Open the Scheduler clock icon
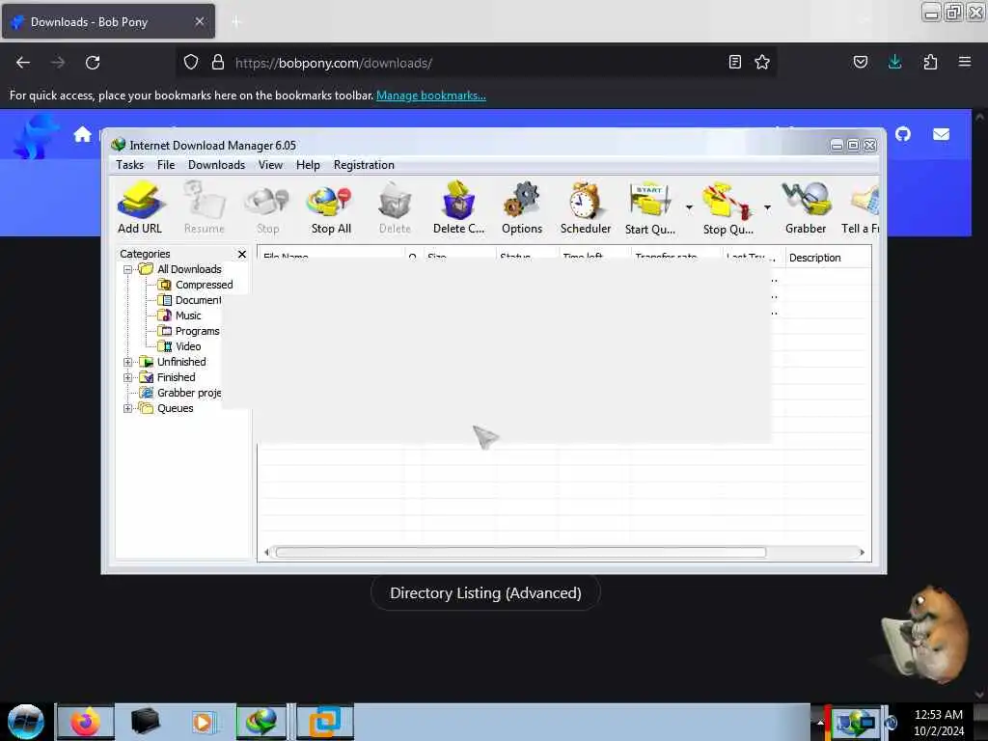 tap(586, 208)
